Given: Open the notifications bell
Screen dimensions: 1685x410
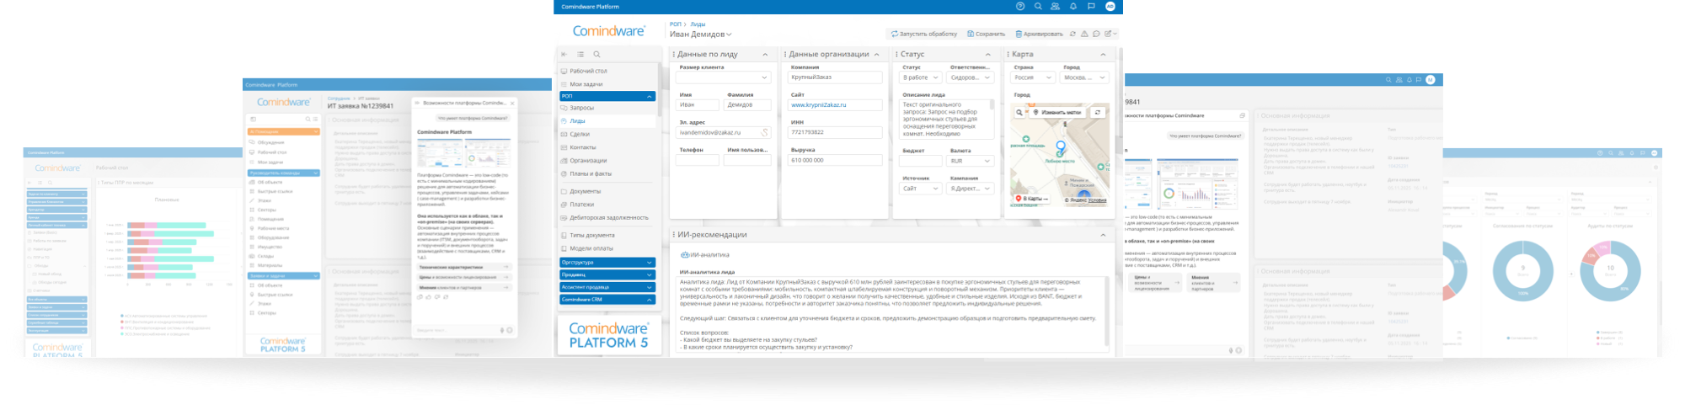Looking at the screenshot, I should point(1073,7).
